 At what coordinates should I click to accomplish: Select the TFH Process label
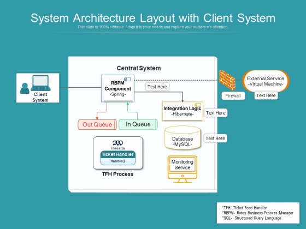(117, 174)
